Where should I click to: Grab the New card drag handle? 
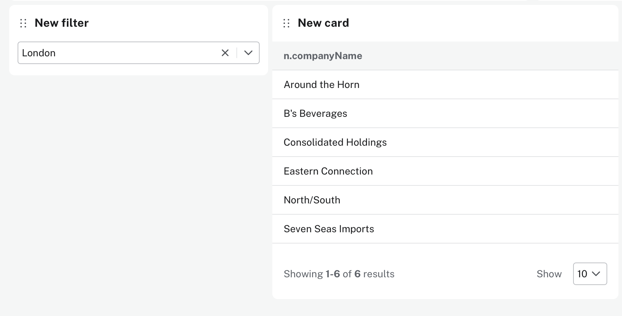click(x=286, y=23)
